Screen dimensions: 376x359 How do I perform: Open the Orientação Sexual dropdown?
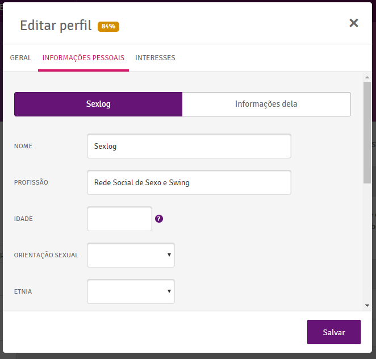point(131,255)
